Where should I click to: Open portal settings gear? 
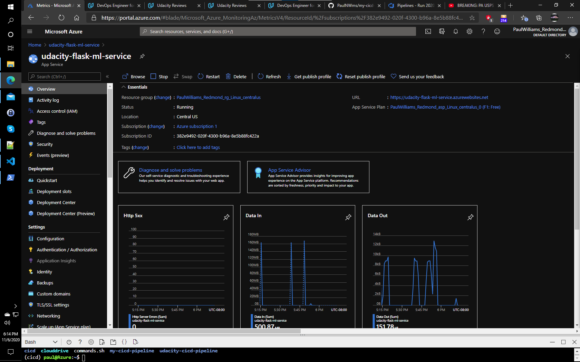click(x=470, y=31)
